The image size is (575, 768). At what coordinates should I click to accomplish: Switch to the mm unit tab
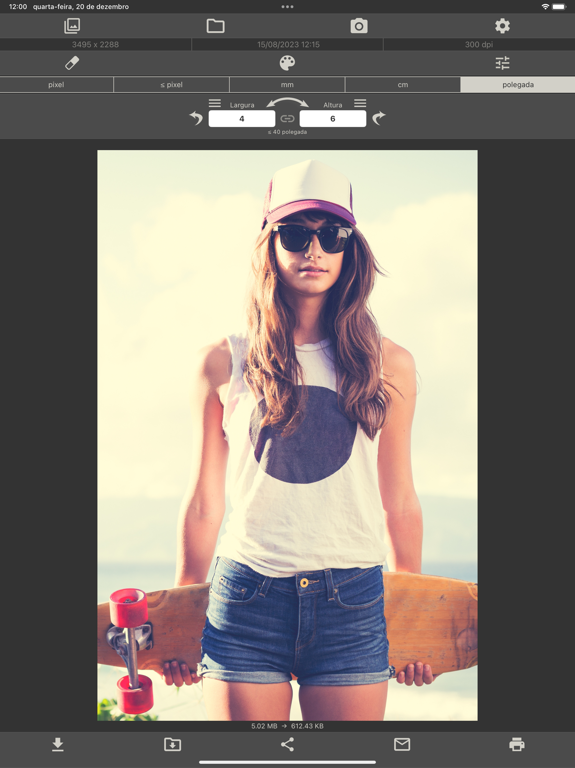tap(287, 85)
